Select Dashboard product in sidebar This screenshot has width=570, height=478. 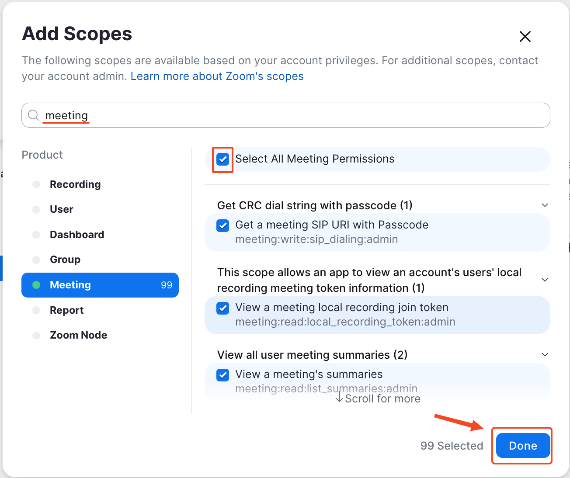point(100,235)
